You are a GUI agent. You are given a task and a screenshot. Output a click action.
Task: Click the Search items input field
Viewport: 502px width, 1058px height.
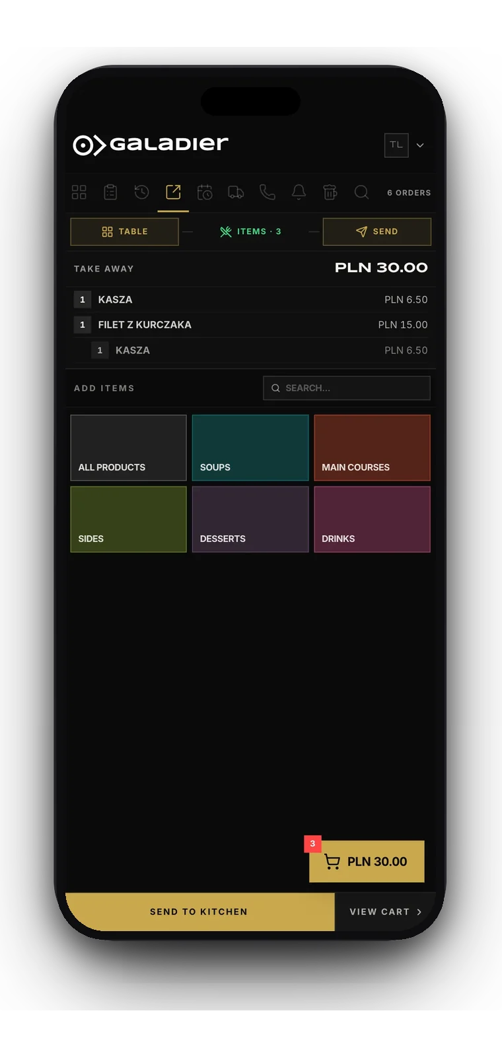coord(347,388)
